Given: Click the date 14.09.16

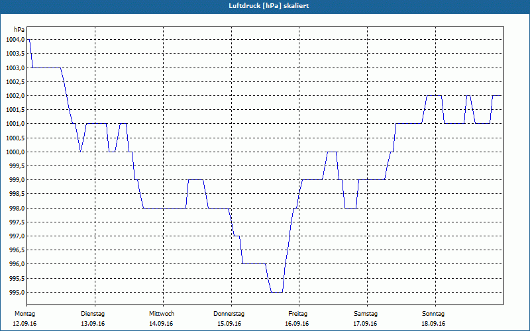Looking at the screenshot, I should tap(161, 324).
